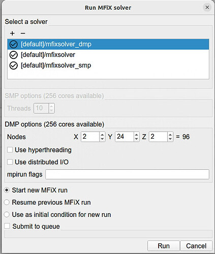Screen dimensions: 215x254
Task: Enable Use hyperthreading checkbox
Action: click(10, 150)
